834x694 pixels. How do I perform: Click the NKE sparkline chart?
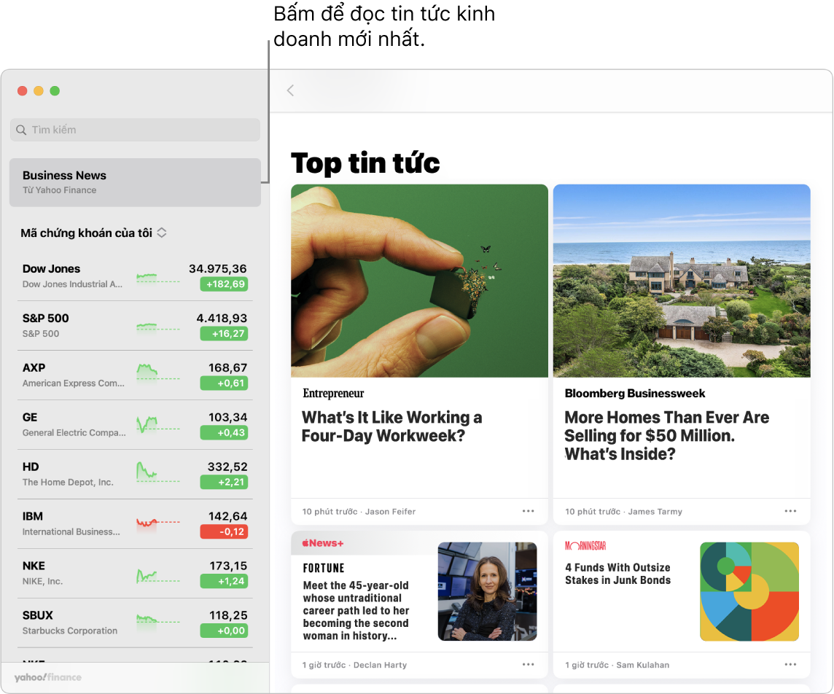click(x=158, y=576)
